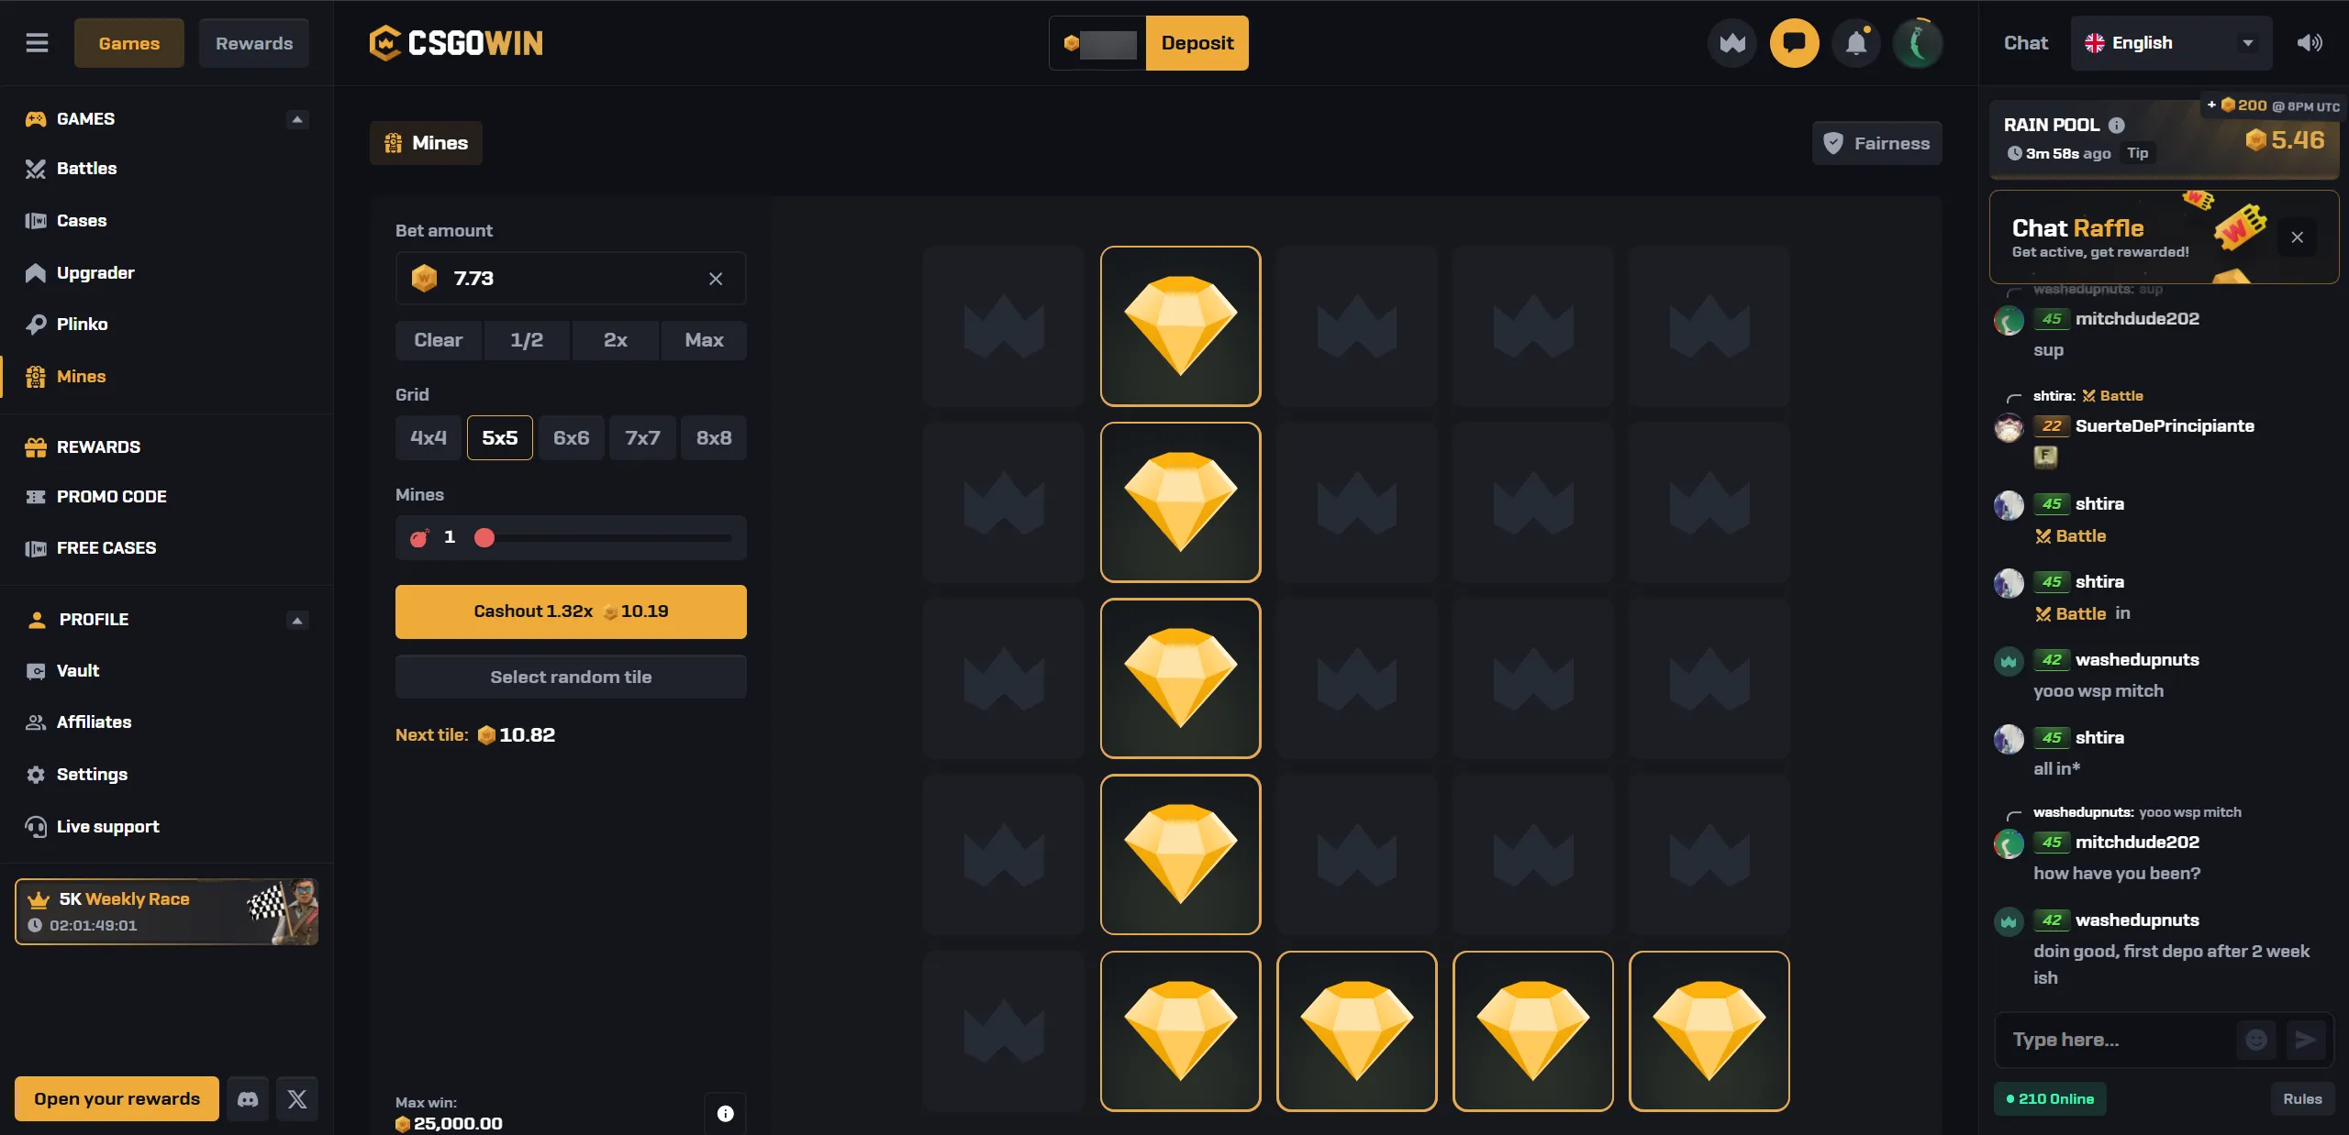Reveal the top-left hidden tile

click(1004, 326)
